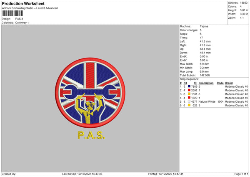Click the yellow swatch in stop row 6
This screenshot has width=250, height=177.
point(189,105)
